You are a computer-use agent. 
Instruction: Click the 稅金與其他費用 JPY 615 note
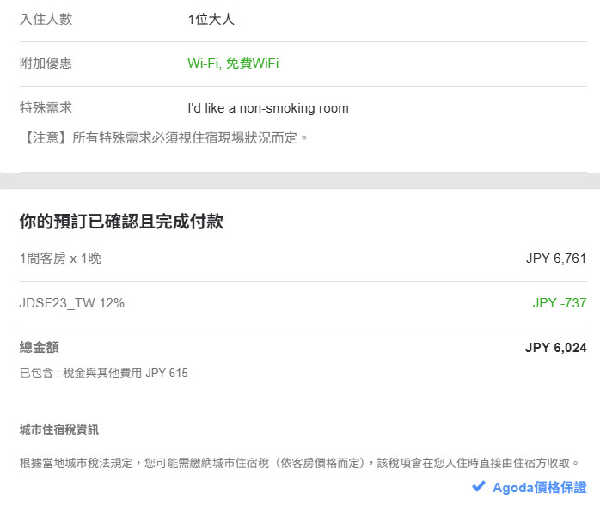(x=103, y=373)
